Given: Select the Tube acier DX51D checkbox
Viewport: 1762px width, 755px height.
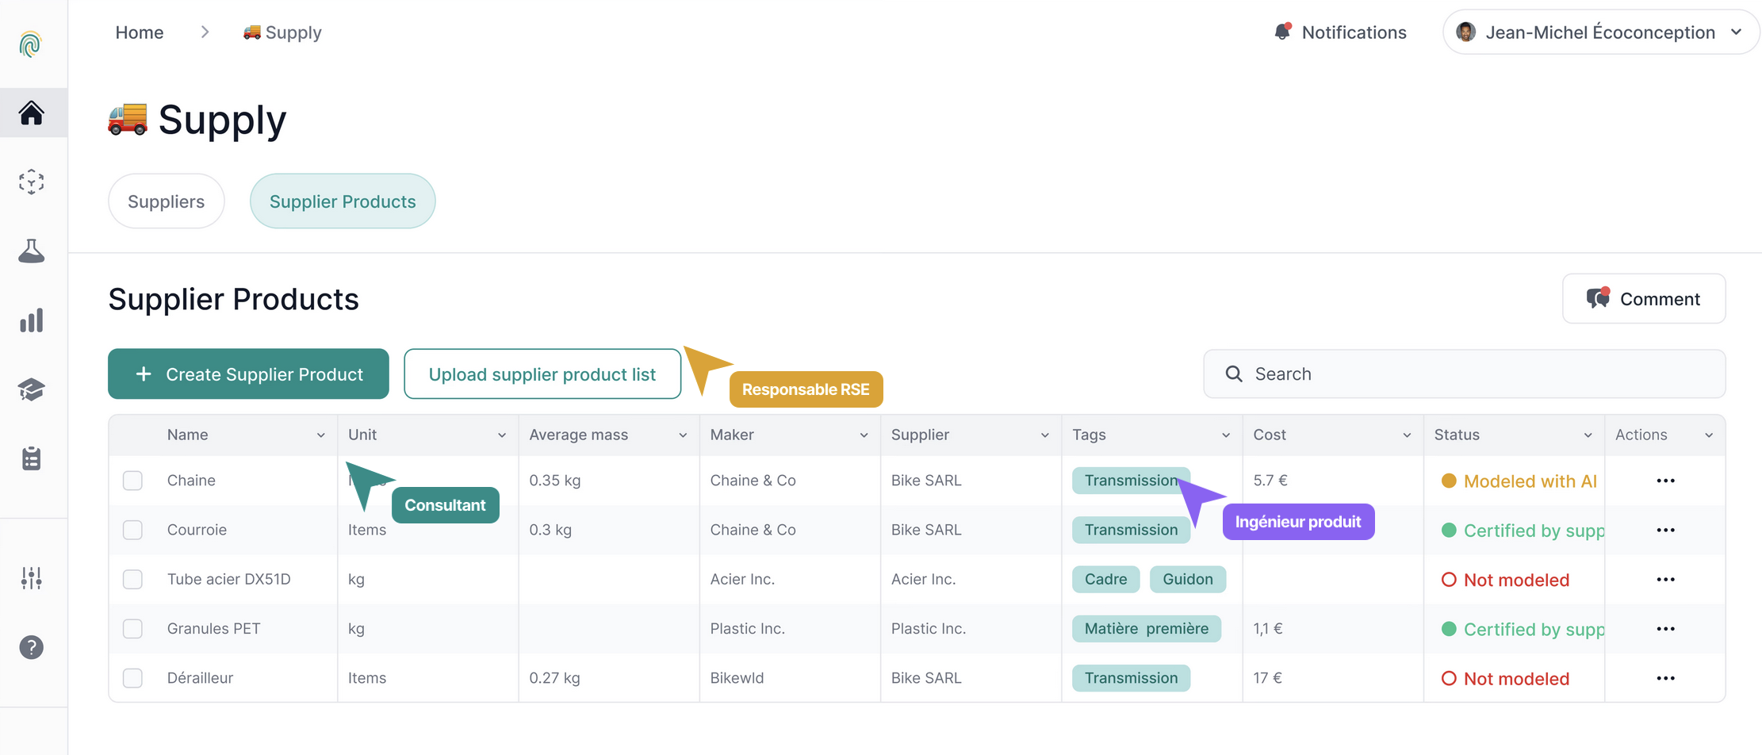Looking at the screenshot, I should tap(132, 580).
